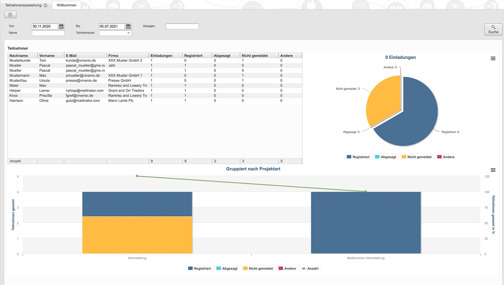The height and width of the screenshot is (285, 504).
Task: Open the bar chart hamburger menu
Action: 493,170
